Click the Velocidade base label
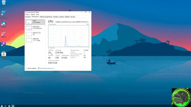 pos(75,50)
